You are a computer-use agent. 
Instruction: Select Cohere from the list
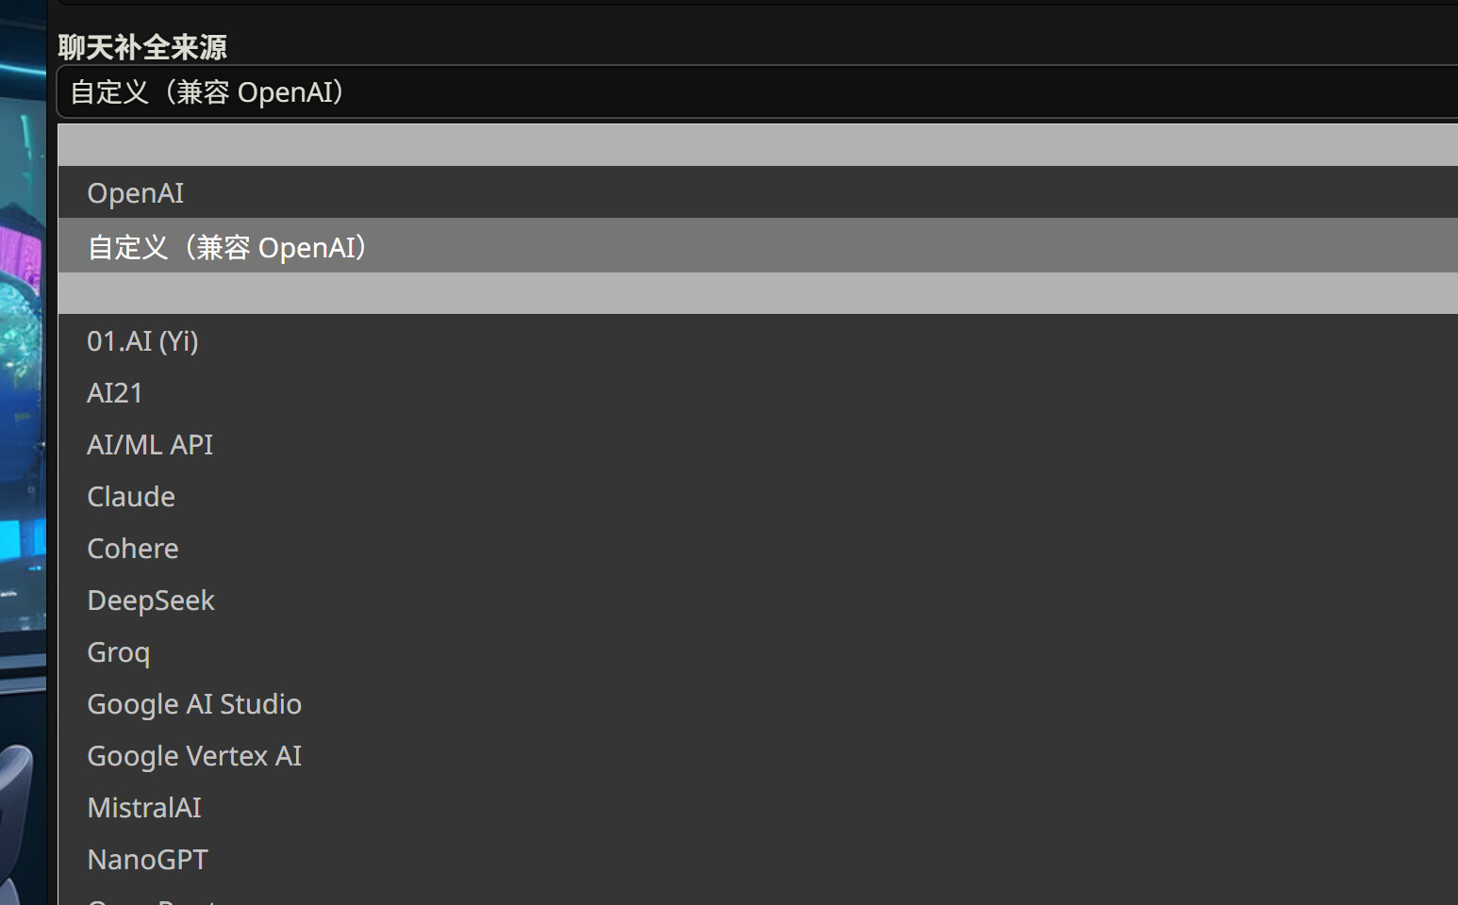click(133, 549)
